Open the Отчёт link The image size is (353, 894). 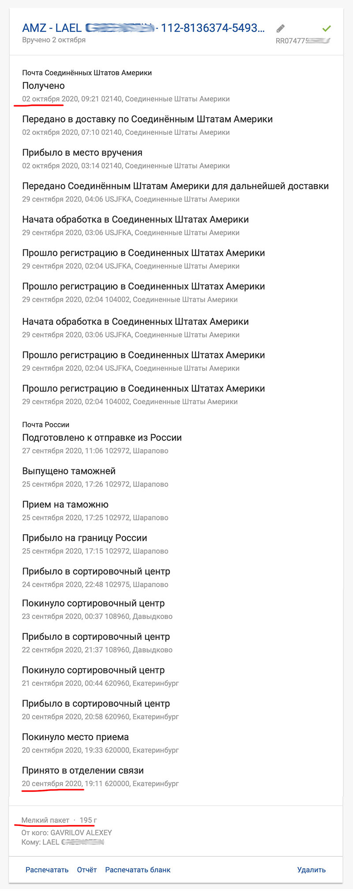point(87,870)
